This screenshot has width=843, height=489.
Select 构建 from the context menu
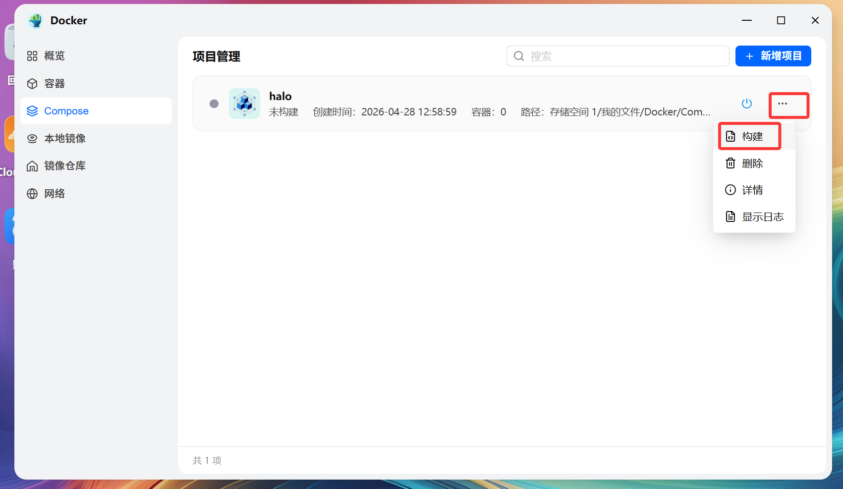pyautogui.click(x=751, y=136)
